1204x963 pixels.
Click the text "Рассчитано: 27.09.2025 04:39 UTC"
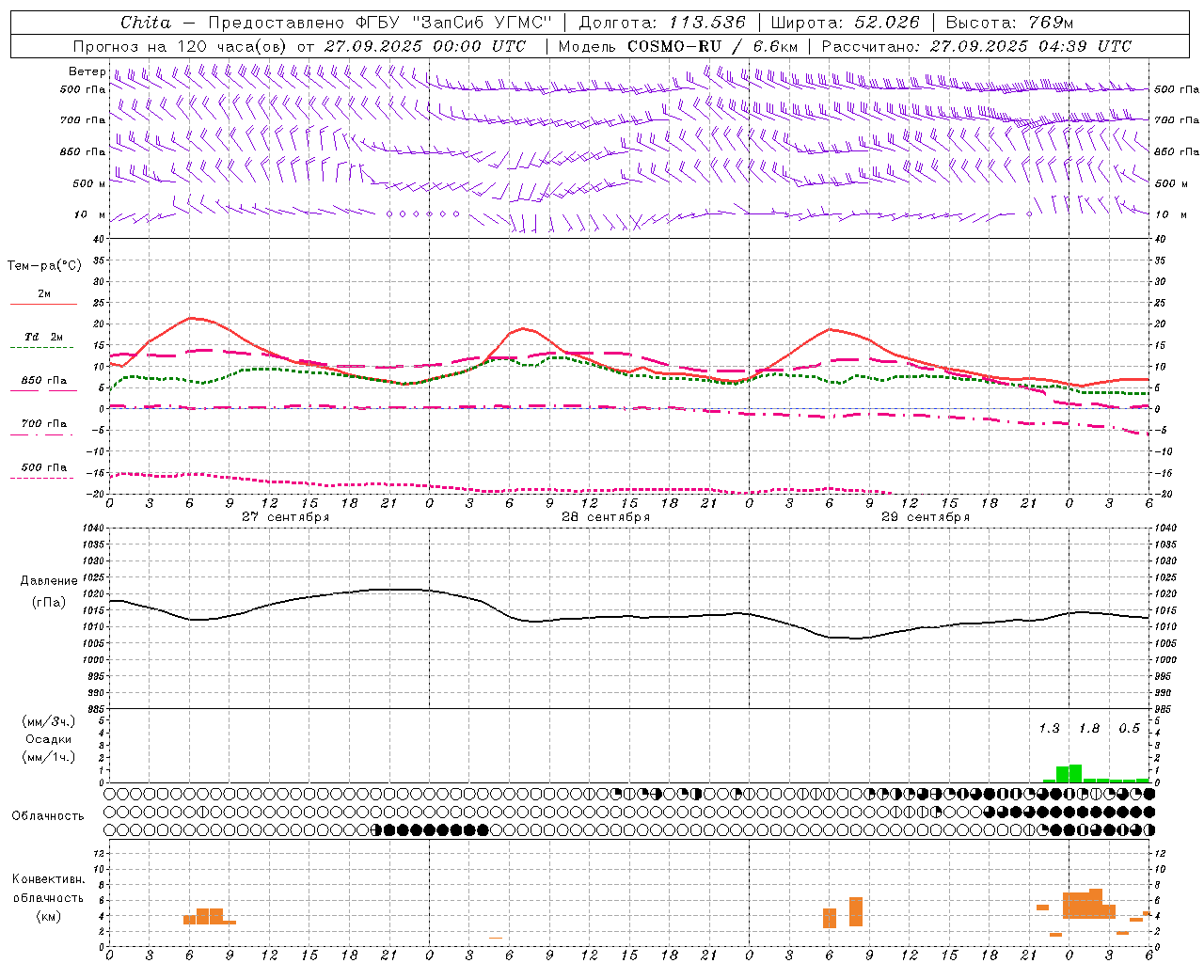(x=976, y=46)
